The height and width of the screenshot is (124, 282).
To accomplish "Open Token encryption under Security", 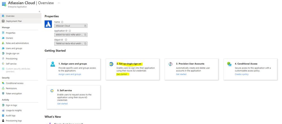I will click(x=14, y=94).
